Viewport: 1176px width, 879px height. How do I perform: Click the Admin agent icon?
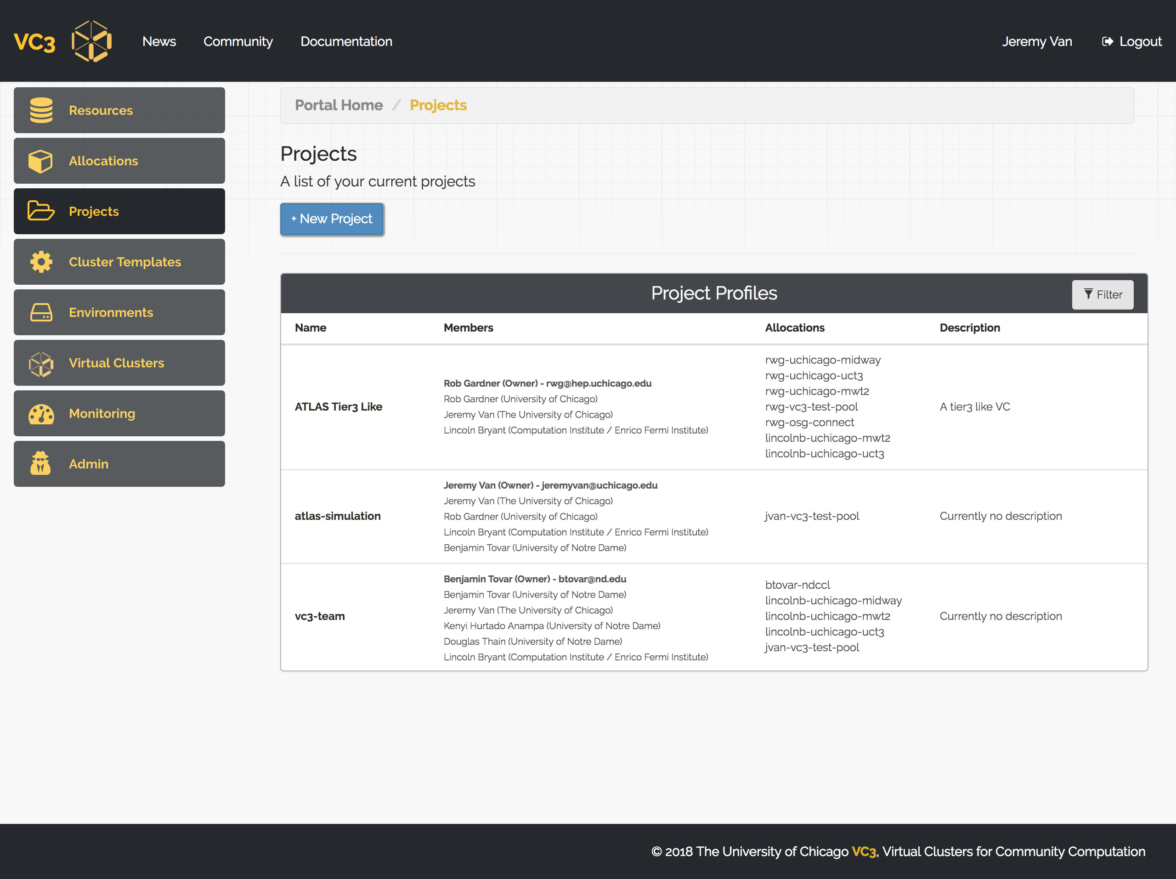[41, 463]
